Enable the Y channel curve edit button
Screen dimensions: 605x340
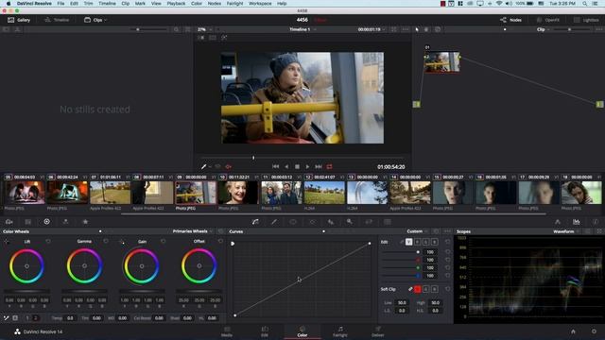pos(408,242)
